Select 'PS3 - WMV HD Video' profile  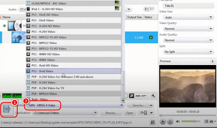pos(73,54)
